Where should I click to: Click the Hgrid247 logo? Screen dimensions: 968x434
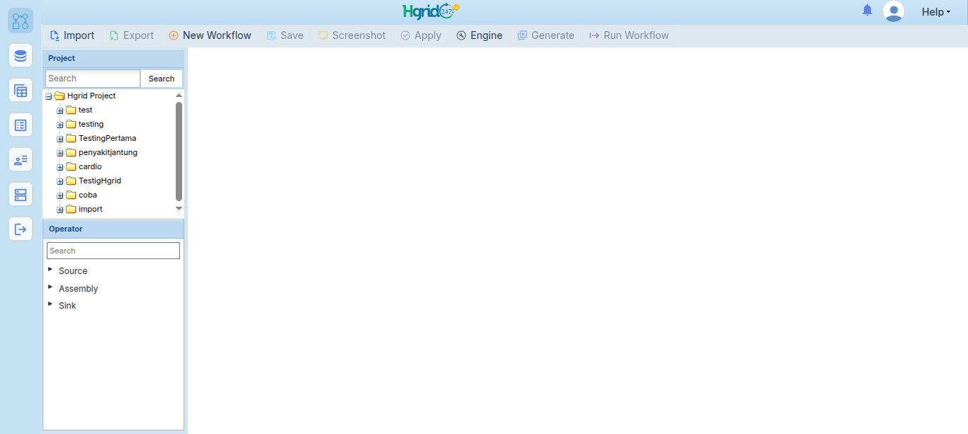click(x=431, y=11)
